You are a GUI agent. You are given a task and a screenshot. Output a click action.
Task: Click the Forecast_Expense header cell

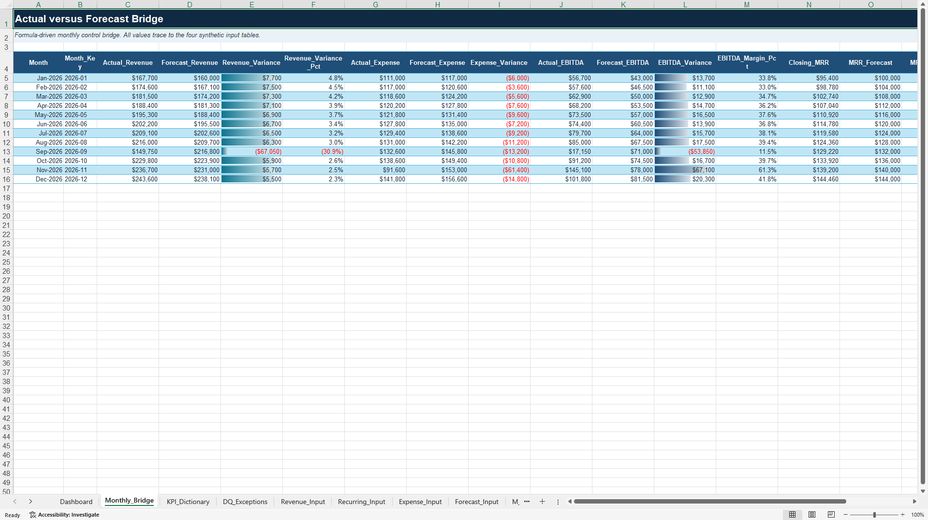(x=437, y=62)
